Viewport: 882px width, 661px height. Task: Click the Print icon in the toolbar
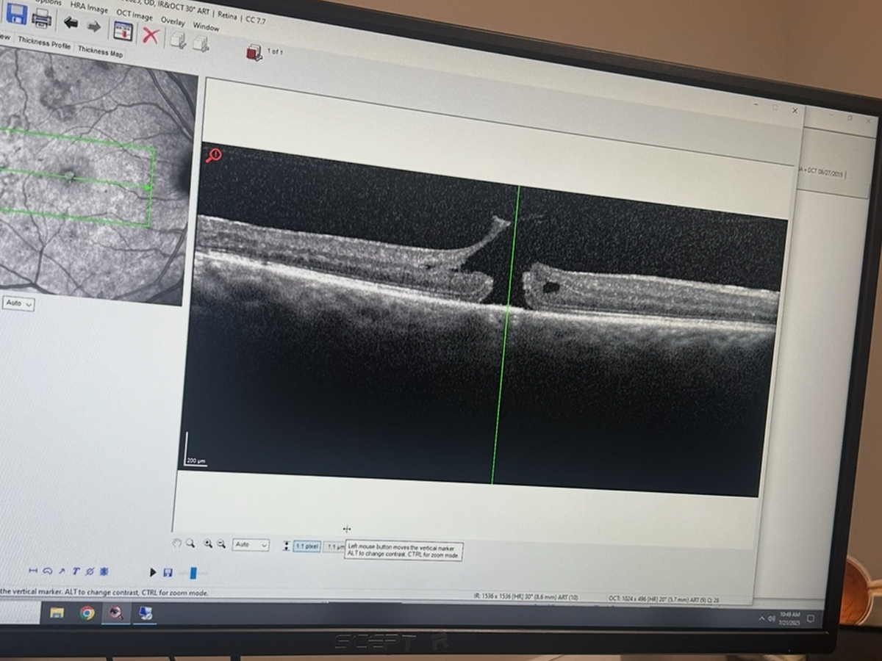click(42, 18)
